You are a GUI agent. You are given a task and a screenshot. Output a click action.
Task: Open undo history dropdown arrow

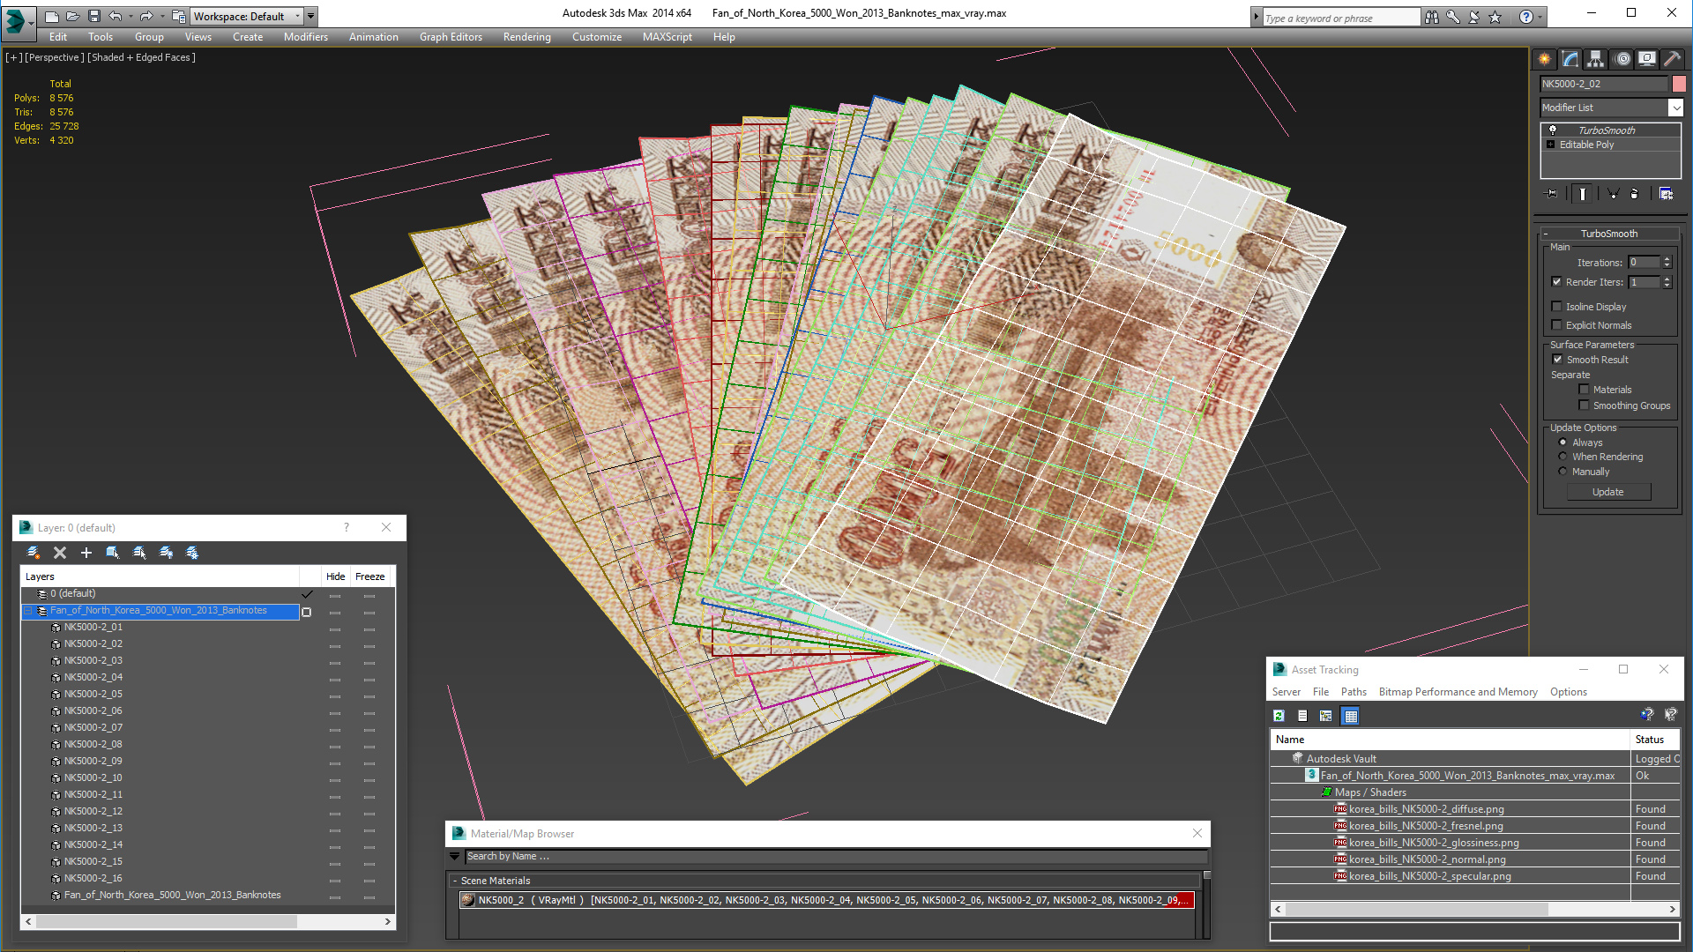(131, 16)
